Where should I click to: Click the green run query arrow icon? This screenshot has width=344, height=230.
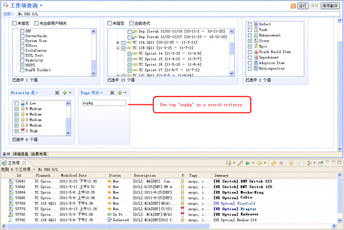click(x=248, y=163)
